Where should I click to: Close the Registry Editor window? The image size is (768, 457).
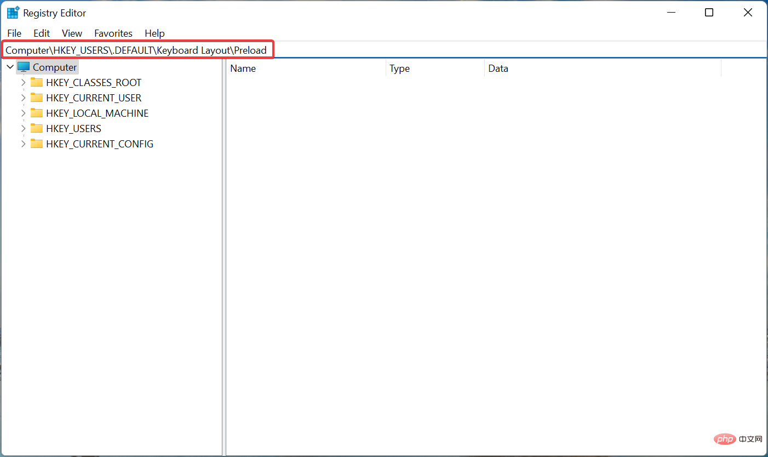point(748,13)
